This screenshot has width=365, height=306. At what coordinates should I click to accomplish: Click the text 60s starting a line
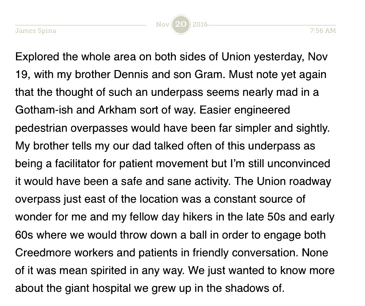click(x=23, y=234)
